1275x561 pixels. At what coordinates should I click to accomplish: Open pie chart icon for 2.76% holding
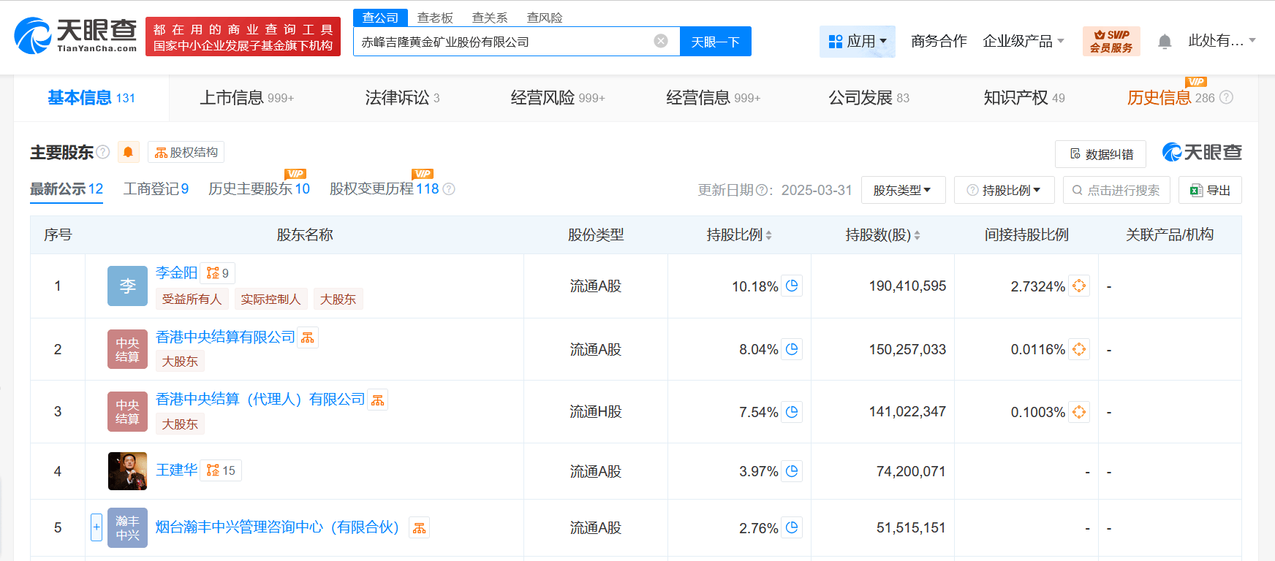(x=792, y=527)
